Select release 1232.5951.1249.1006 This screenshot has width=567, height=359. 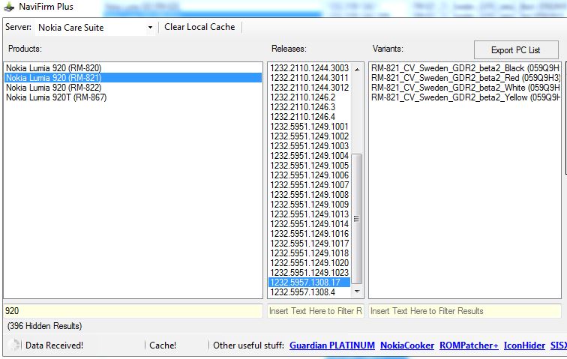(310, 175)
